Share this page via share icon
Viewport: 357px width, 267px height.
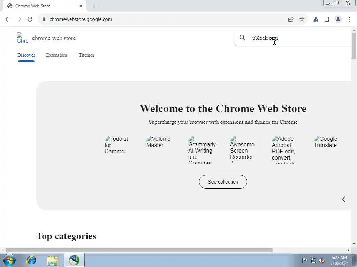(x=291, y=19)
